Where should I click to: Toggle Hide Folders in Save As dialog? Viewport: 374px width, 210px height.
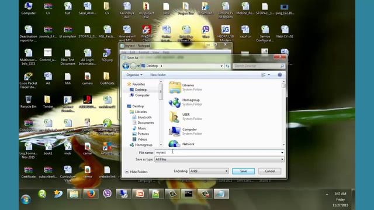(x=136, y=171)
